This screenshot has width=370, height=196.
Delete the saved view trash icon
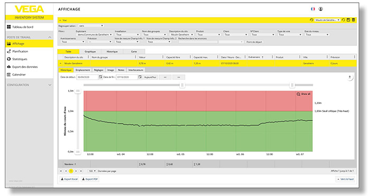point(353,20)
